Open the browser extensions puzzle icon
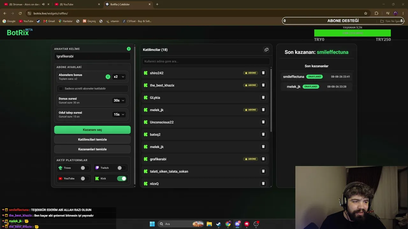The image size is (408, 229). [x=376, y=13]
